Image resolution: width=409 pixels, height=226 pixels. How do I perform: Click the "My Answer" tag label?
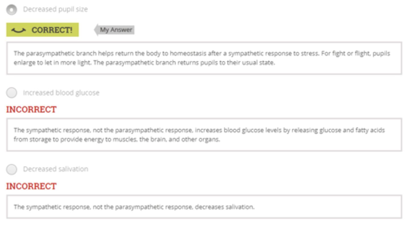(x=116, y=30)
